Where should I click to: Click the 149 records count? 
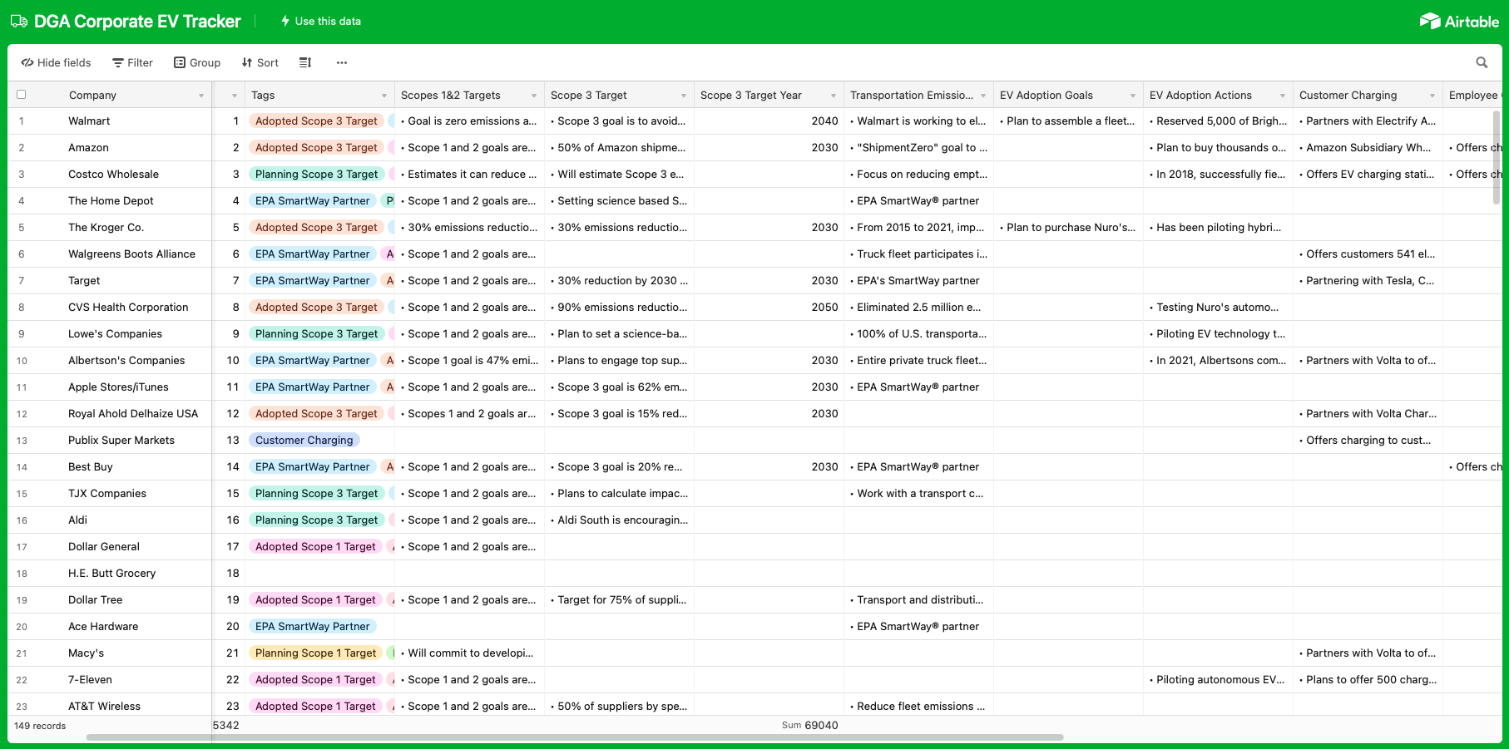pos(40,726)
